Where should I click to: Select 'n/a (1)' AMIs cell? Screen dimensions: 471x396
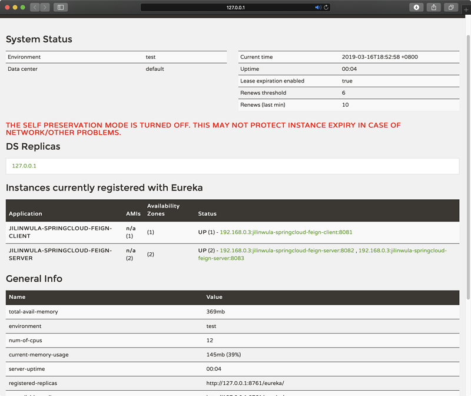[x=131, y=232]
